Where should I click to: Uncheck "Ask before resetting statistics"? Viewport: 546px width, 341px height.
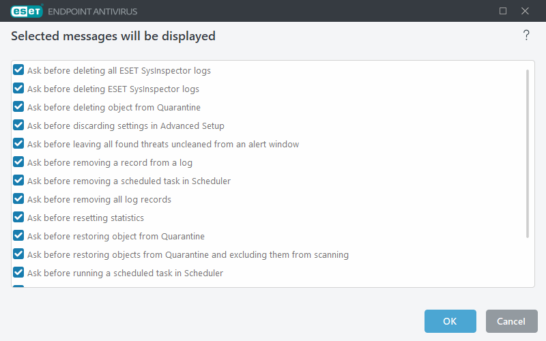pos(19,218)
